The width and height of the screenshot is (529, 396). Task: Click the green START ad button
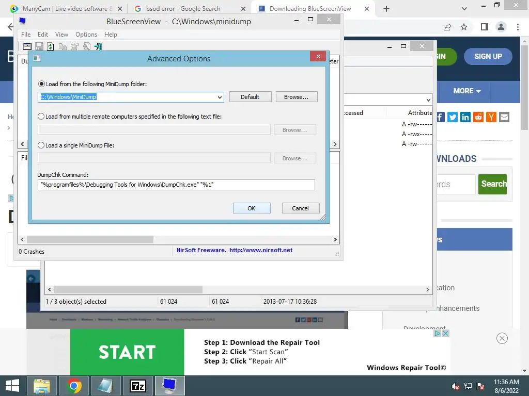pyautogui.click(x=127, y=352)
